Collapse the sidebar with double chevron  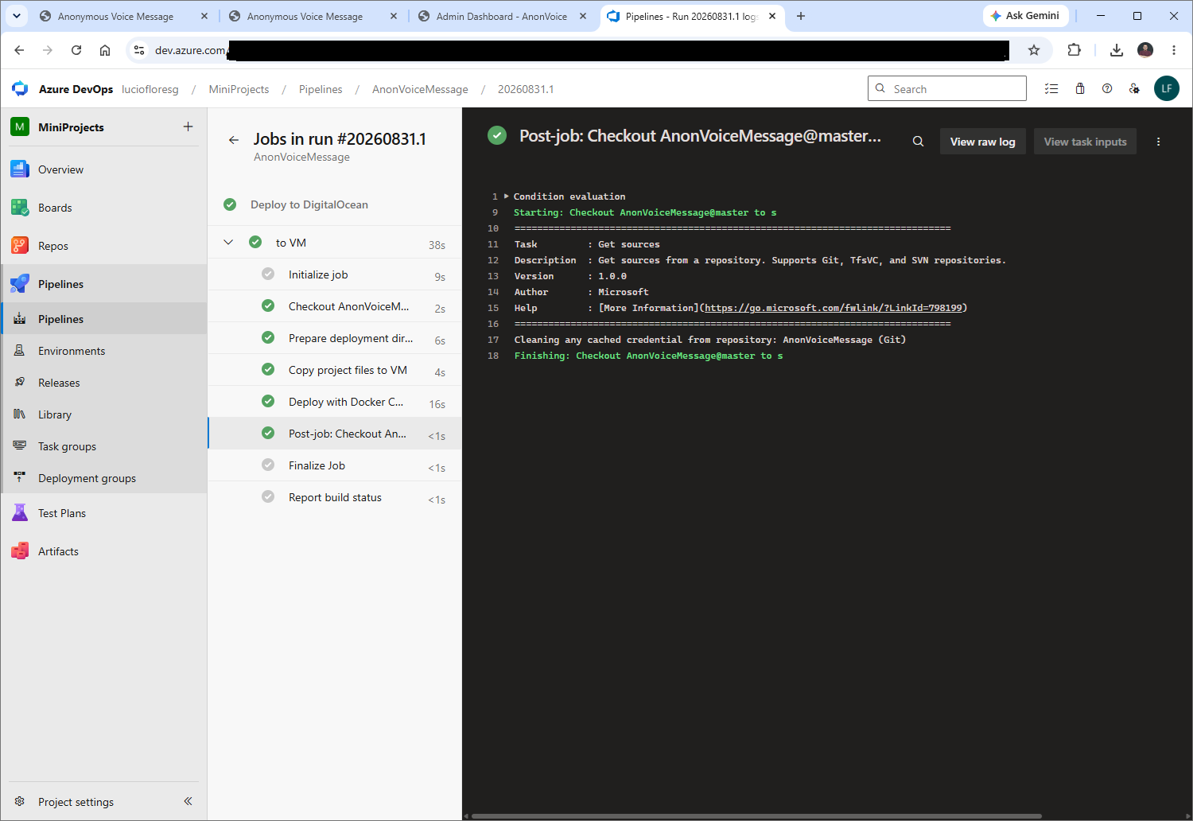pos(188,801)
